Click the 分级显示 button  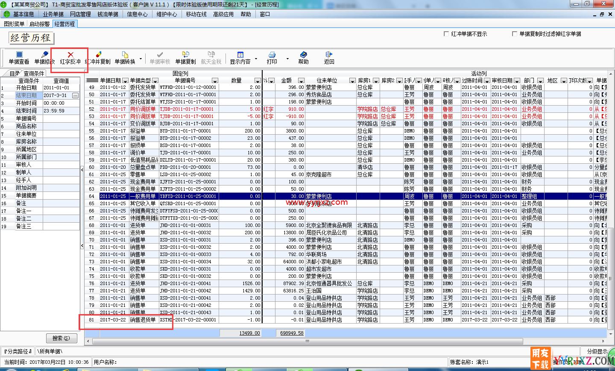[x=597, y=351]
